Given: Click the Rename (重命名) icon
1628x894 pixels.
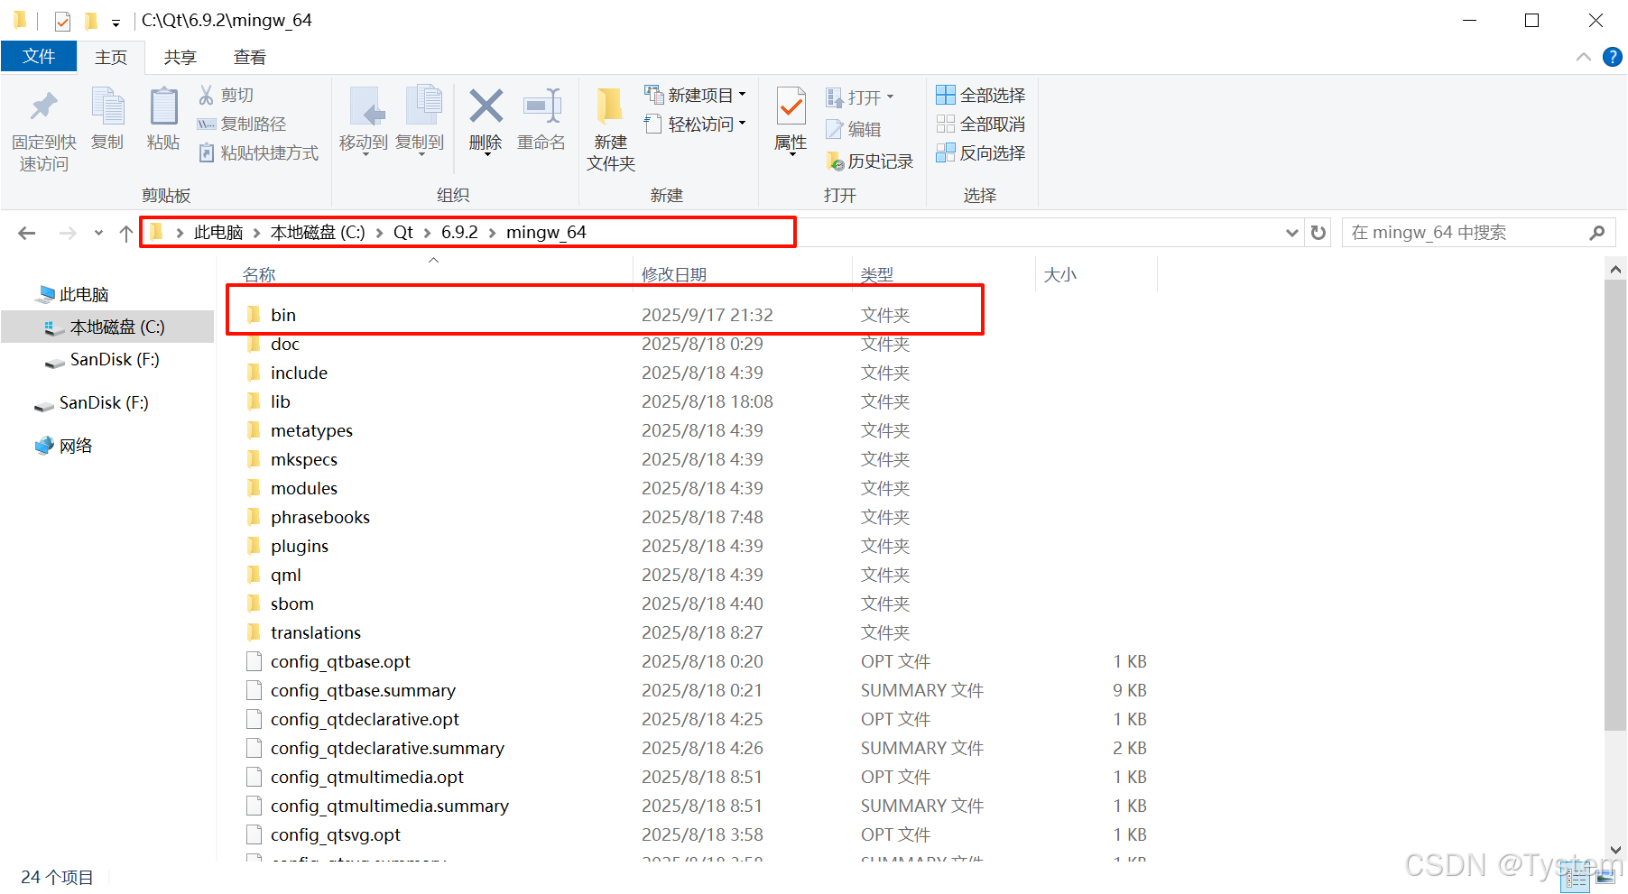Looking at the screenshot, I should 542,106.
